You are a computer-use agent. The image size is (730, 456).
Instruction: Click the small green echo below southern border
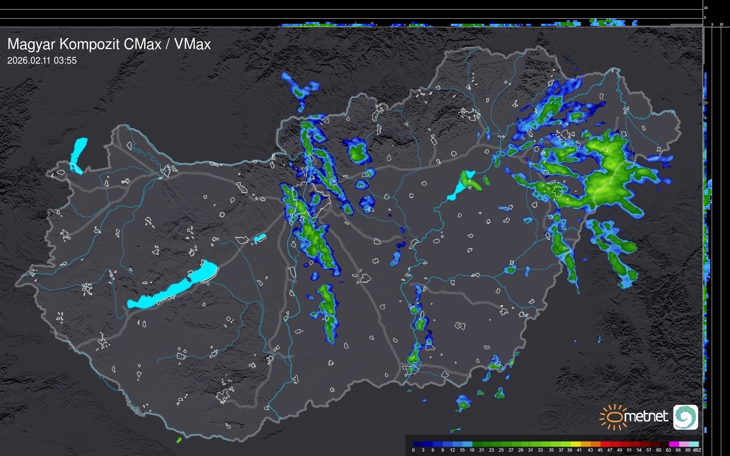click(x=179, y=440)
